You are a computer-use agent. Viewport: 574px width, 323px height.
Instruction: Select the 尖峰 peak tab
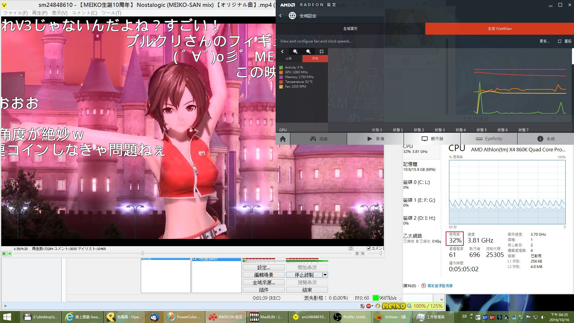(288, 58)
